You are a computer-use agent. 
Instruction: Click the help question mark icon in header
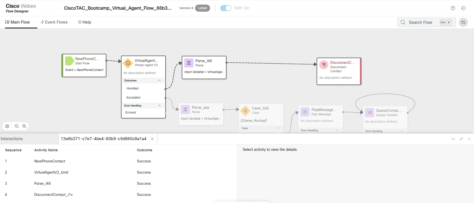pyautogui.click(x=453, y=8)
